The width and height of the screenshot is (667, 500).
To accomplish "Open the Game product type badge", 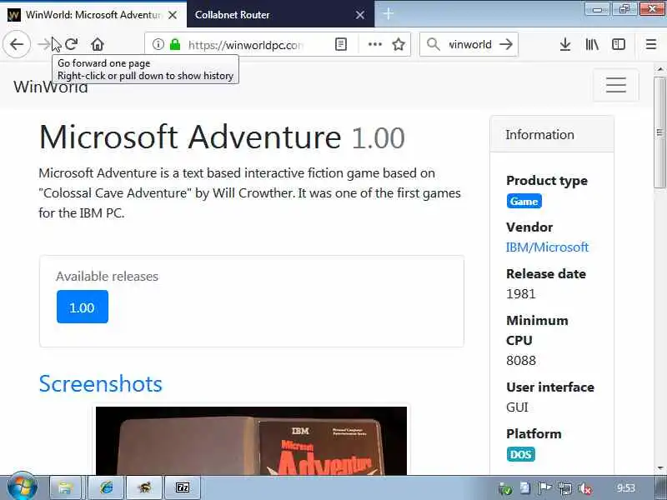I will [x=524, y=201].
